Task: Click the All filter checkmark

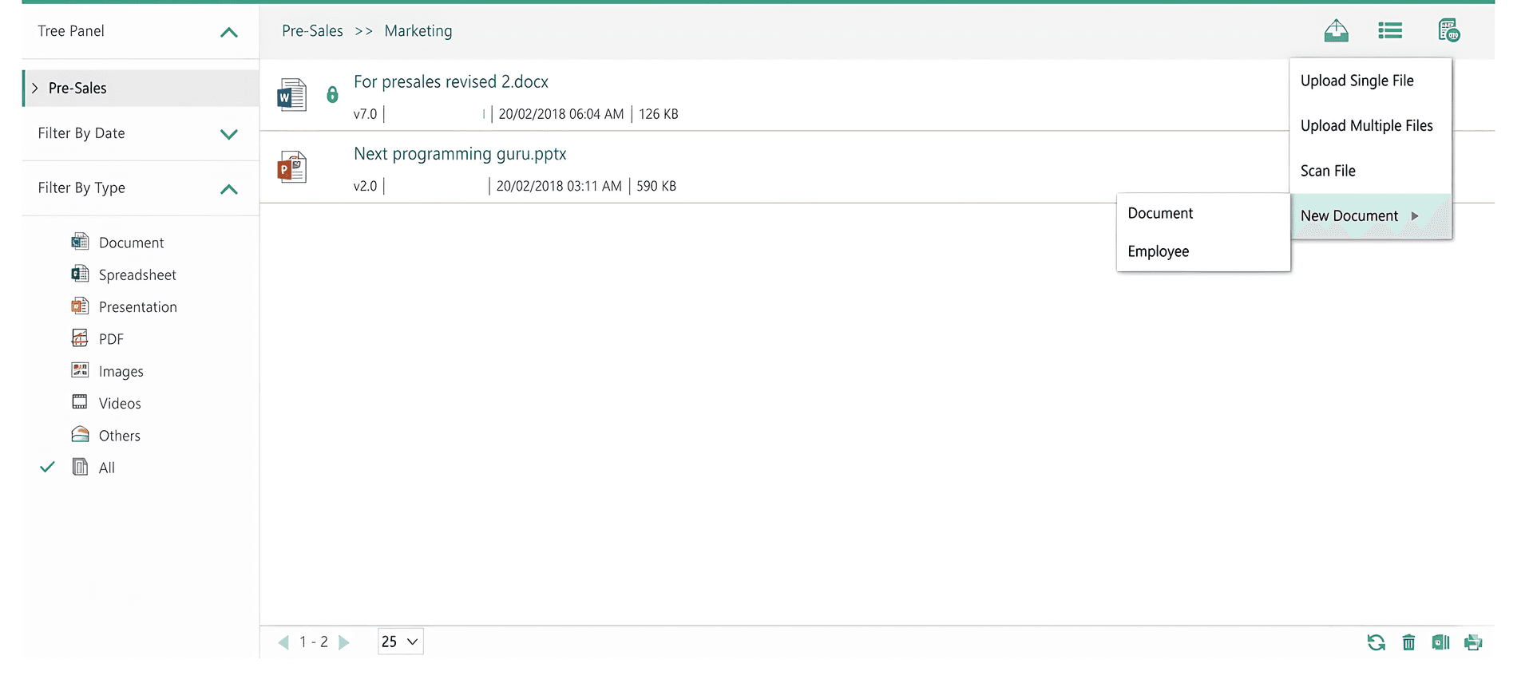Action: 47,467
